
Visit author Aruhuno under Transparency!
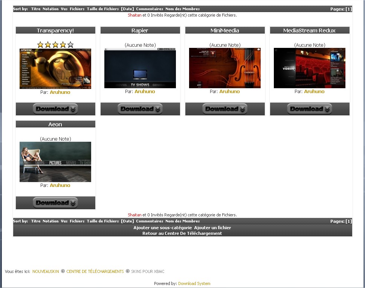60,92
